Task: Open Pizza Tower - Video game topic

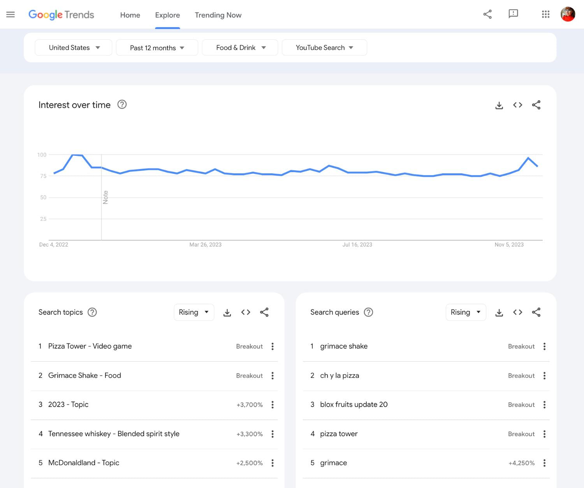Action: pos(90,346)
